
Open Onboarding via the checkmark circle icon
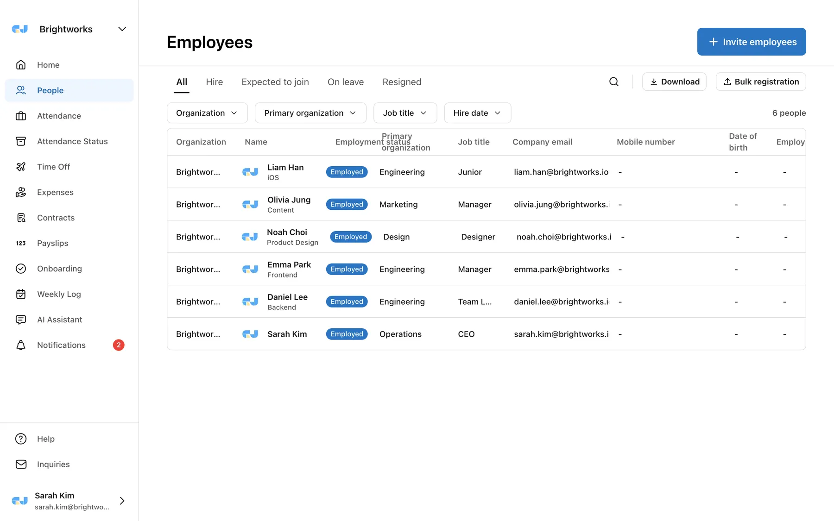click(x=21, y=269)
